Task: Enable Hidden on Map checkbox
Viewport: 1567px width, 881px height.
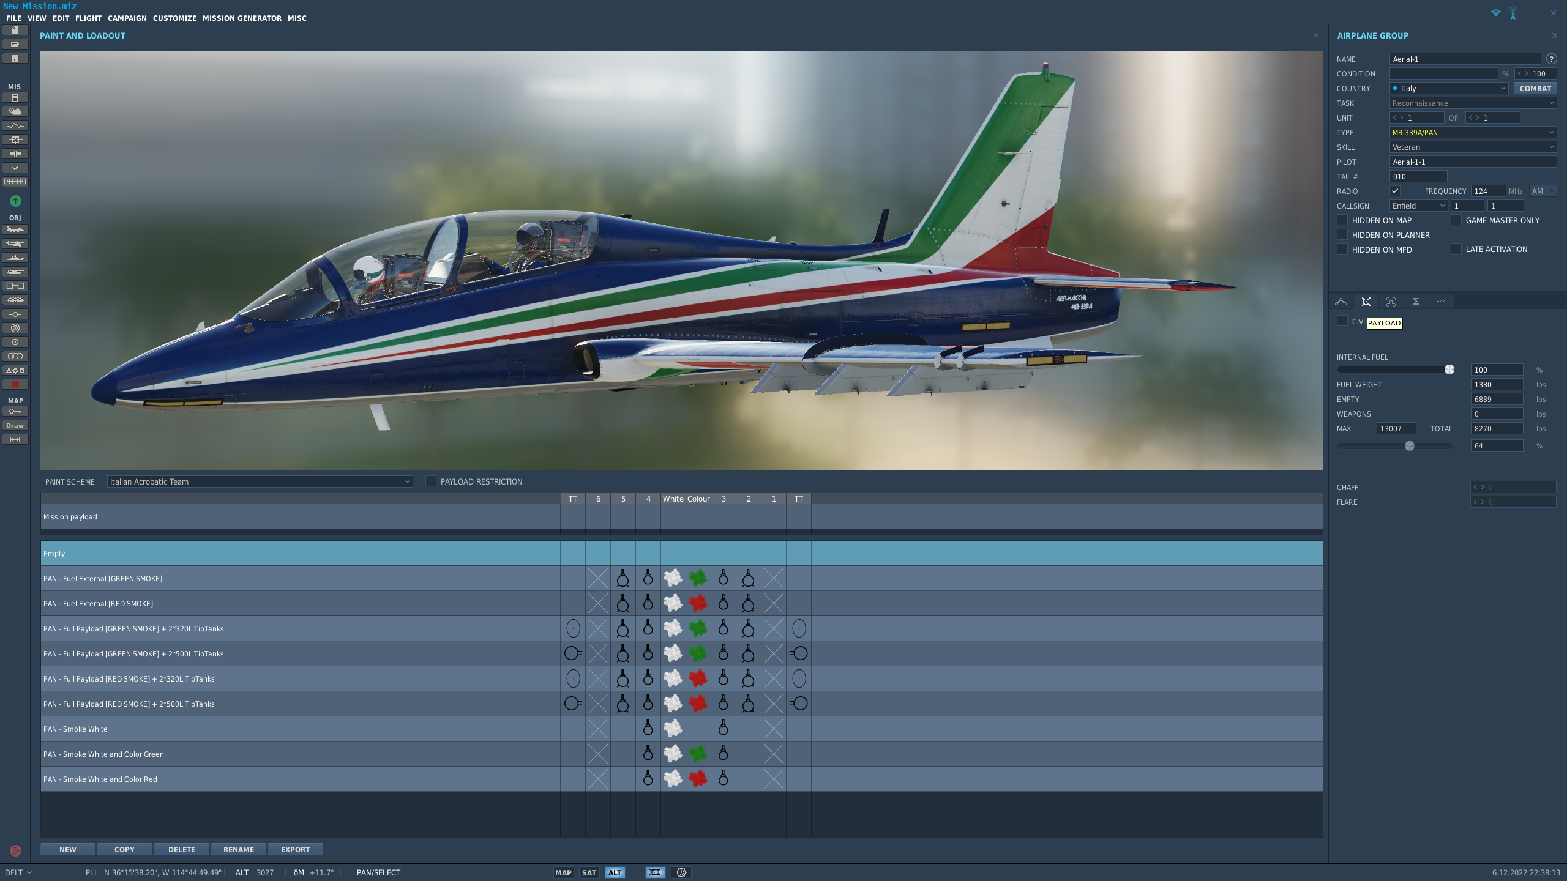Action: coord(1342,220)
